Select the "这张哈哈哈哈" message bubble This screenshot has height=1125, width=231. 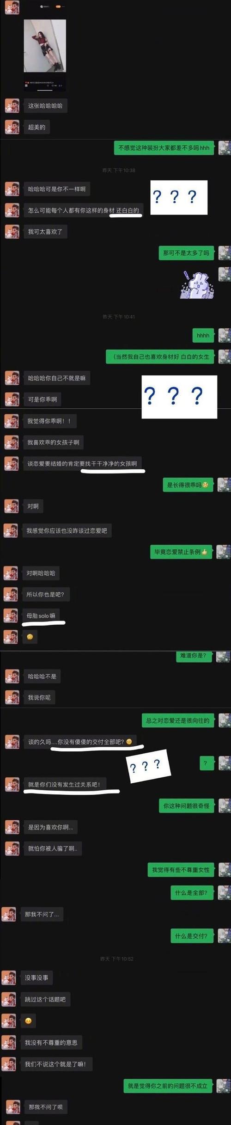pyautogui.click(x=45, y=105)
